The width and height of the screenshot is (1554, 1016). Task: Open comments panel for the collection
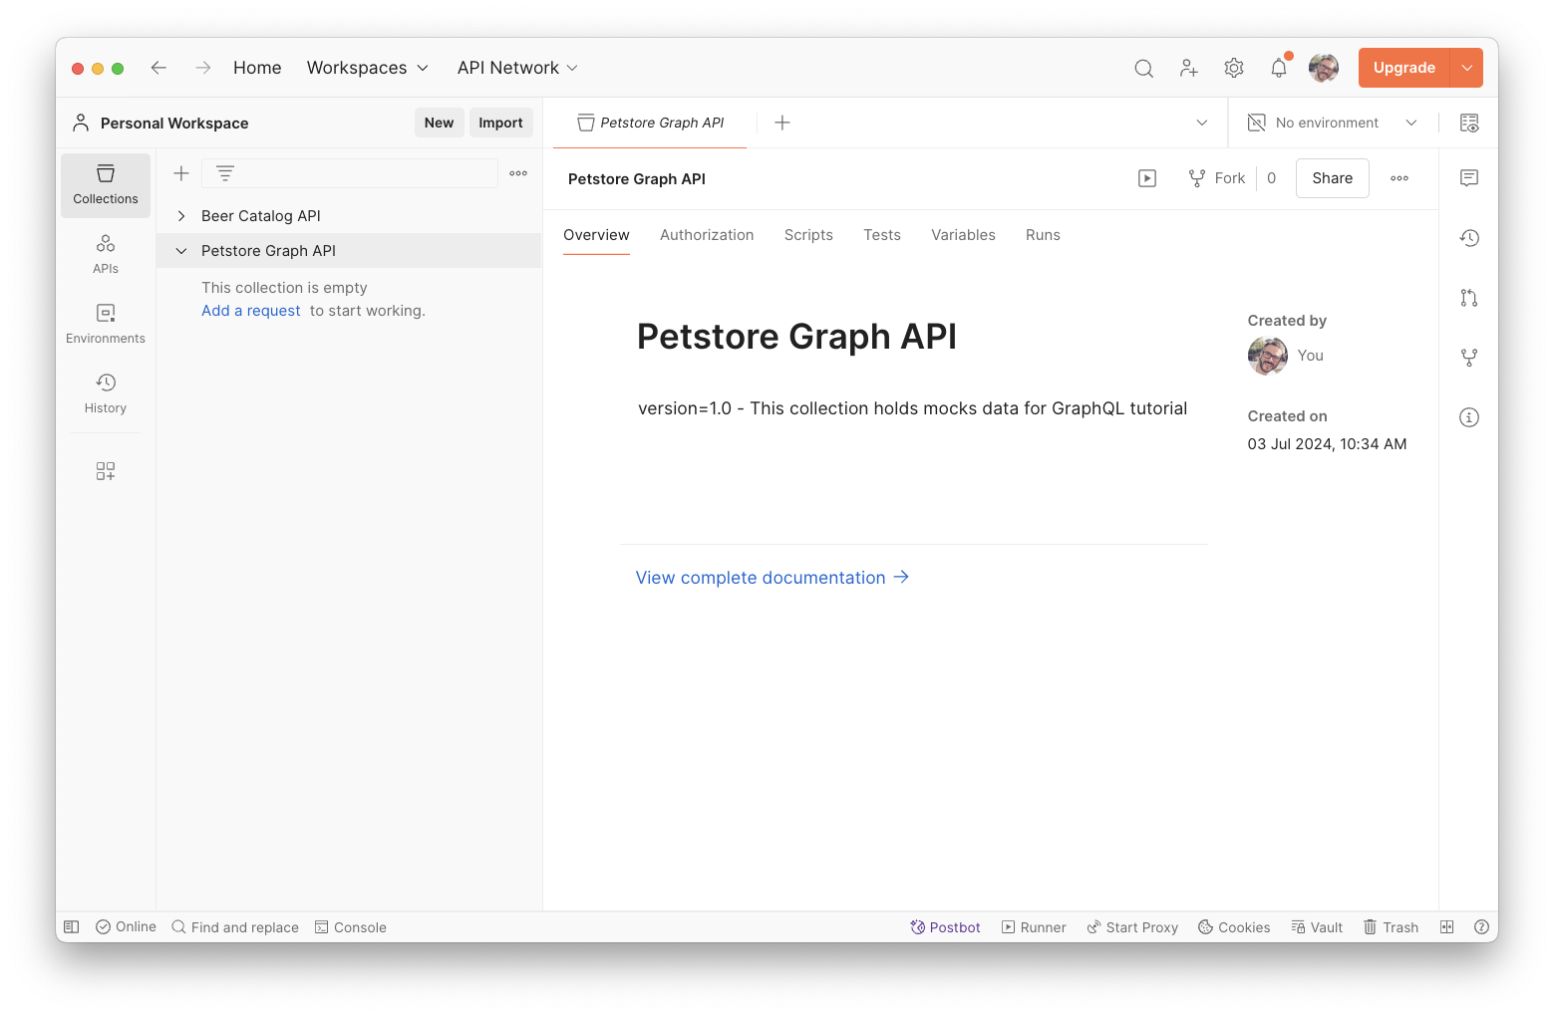[x=1468, y=177]
